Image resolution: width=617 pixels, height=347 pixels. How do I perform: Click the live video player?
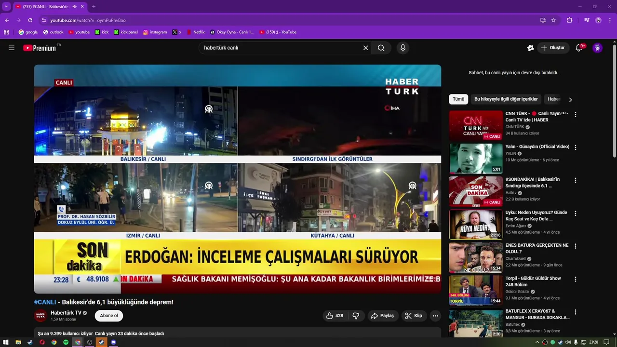(x=237, y=179)
